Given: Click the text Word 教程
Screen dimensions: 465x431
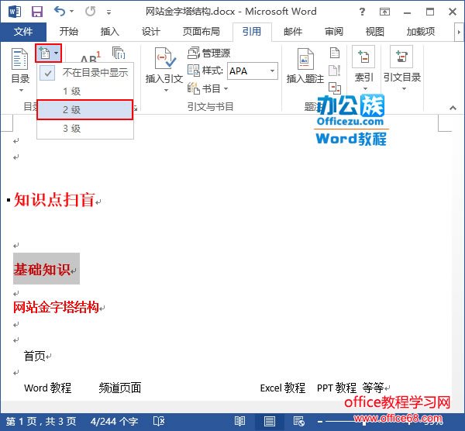Looking at the screenshot, I should [48, 388].
